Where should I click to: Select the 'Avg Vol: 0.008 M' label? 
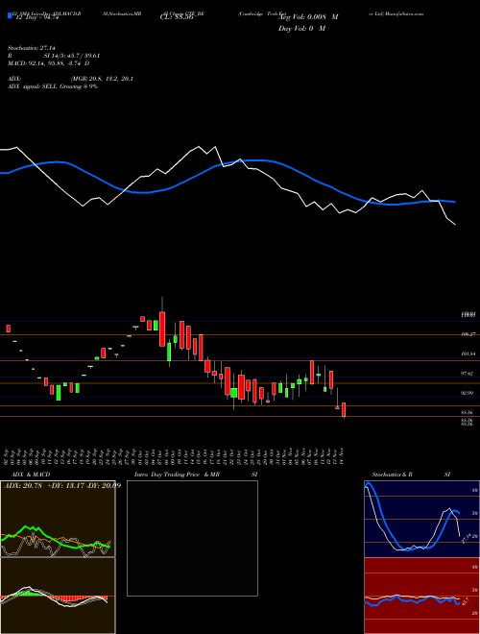(308, 17)
